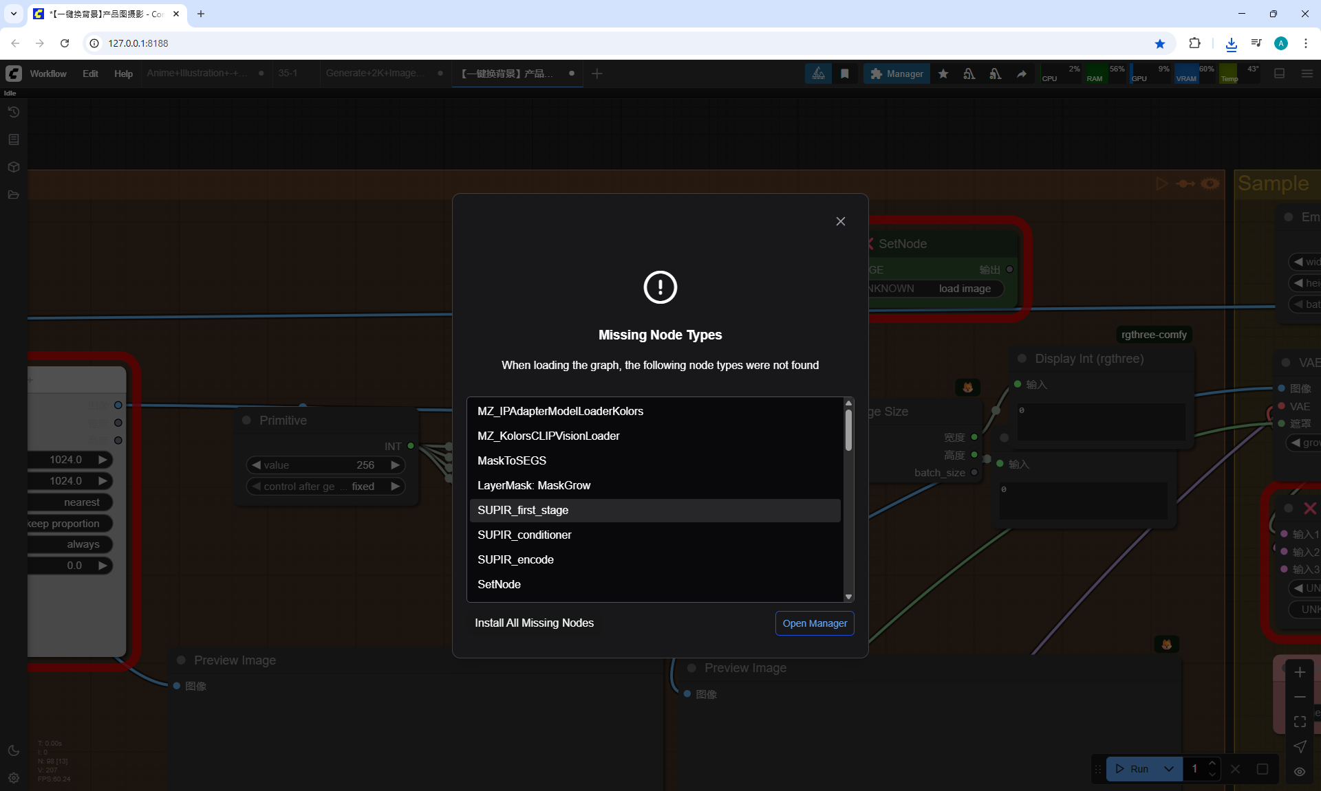Open the workflows folder sidebar icon
The image size is (1321, 791).
coord(14,194)
